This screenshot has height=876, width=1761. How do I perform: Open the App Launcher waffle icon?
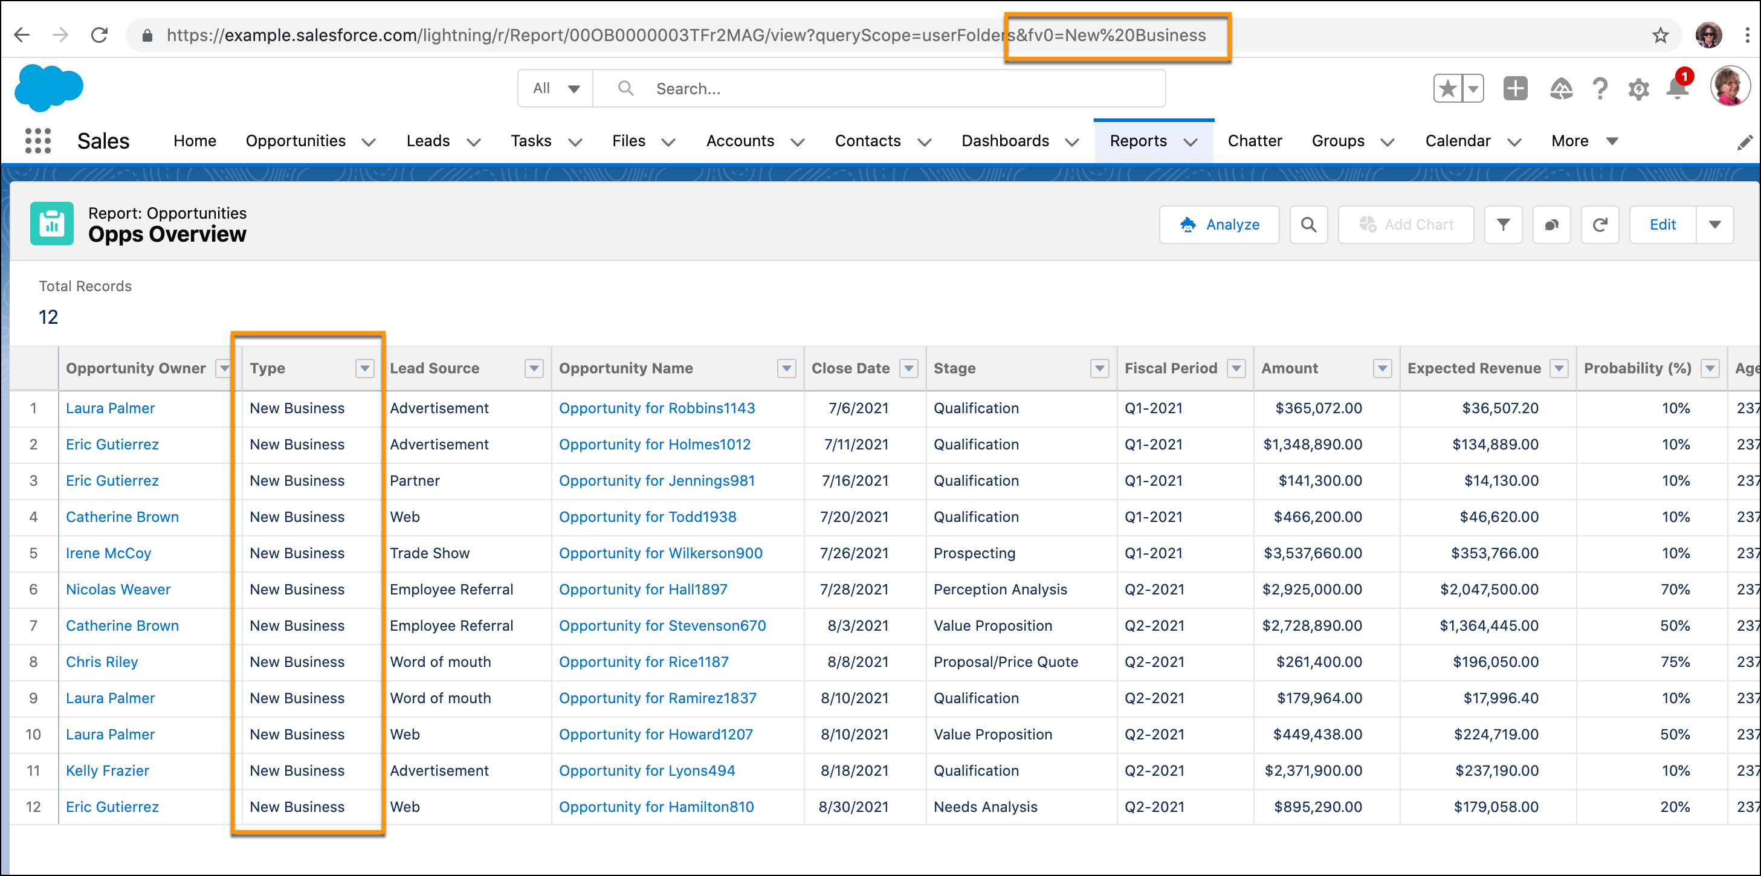click(37, 140)
